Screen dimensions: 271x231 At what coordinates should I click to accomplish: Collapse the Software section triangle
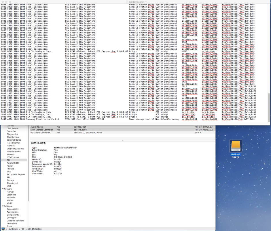point(3,206)
